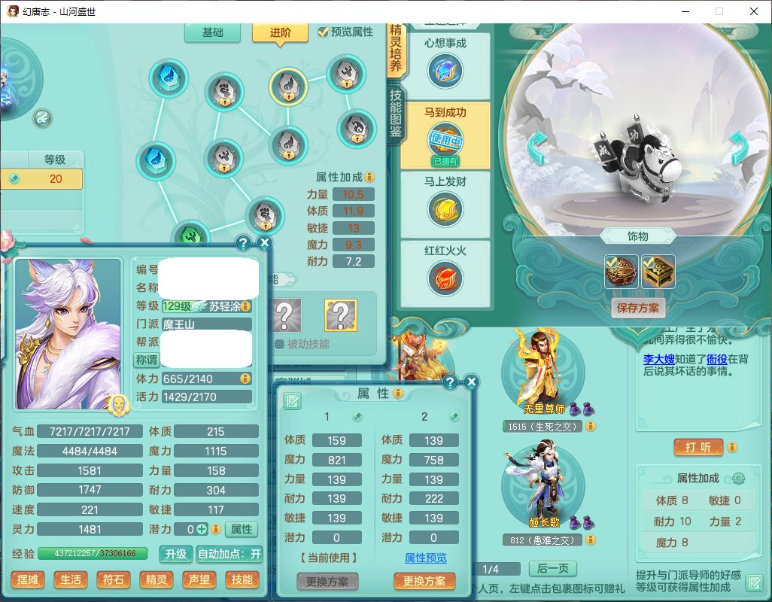The width and height of the screenshot is (772, 602).
Task: Click info icon beside 属性 title
Action: click(x=398, y=394)
